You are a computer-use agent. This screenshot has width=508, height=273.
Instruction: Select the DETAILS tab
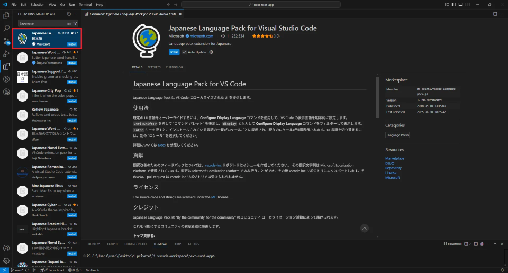137,67
